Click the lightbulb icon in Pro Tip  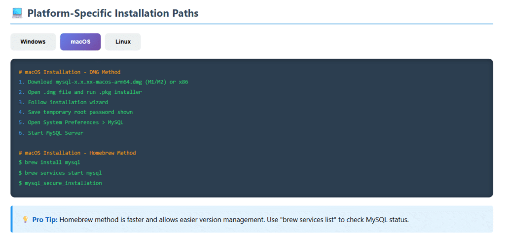tap(25, 220)
